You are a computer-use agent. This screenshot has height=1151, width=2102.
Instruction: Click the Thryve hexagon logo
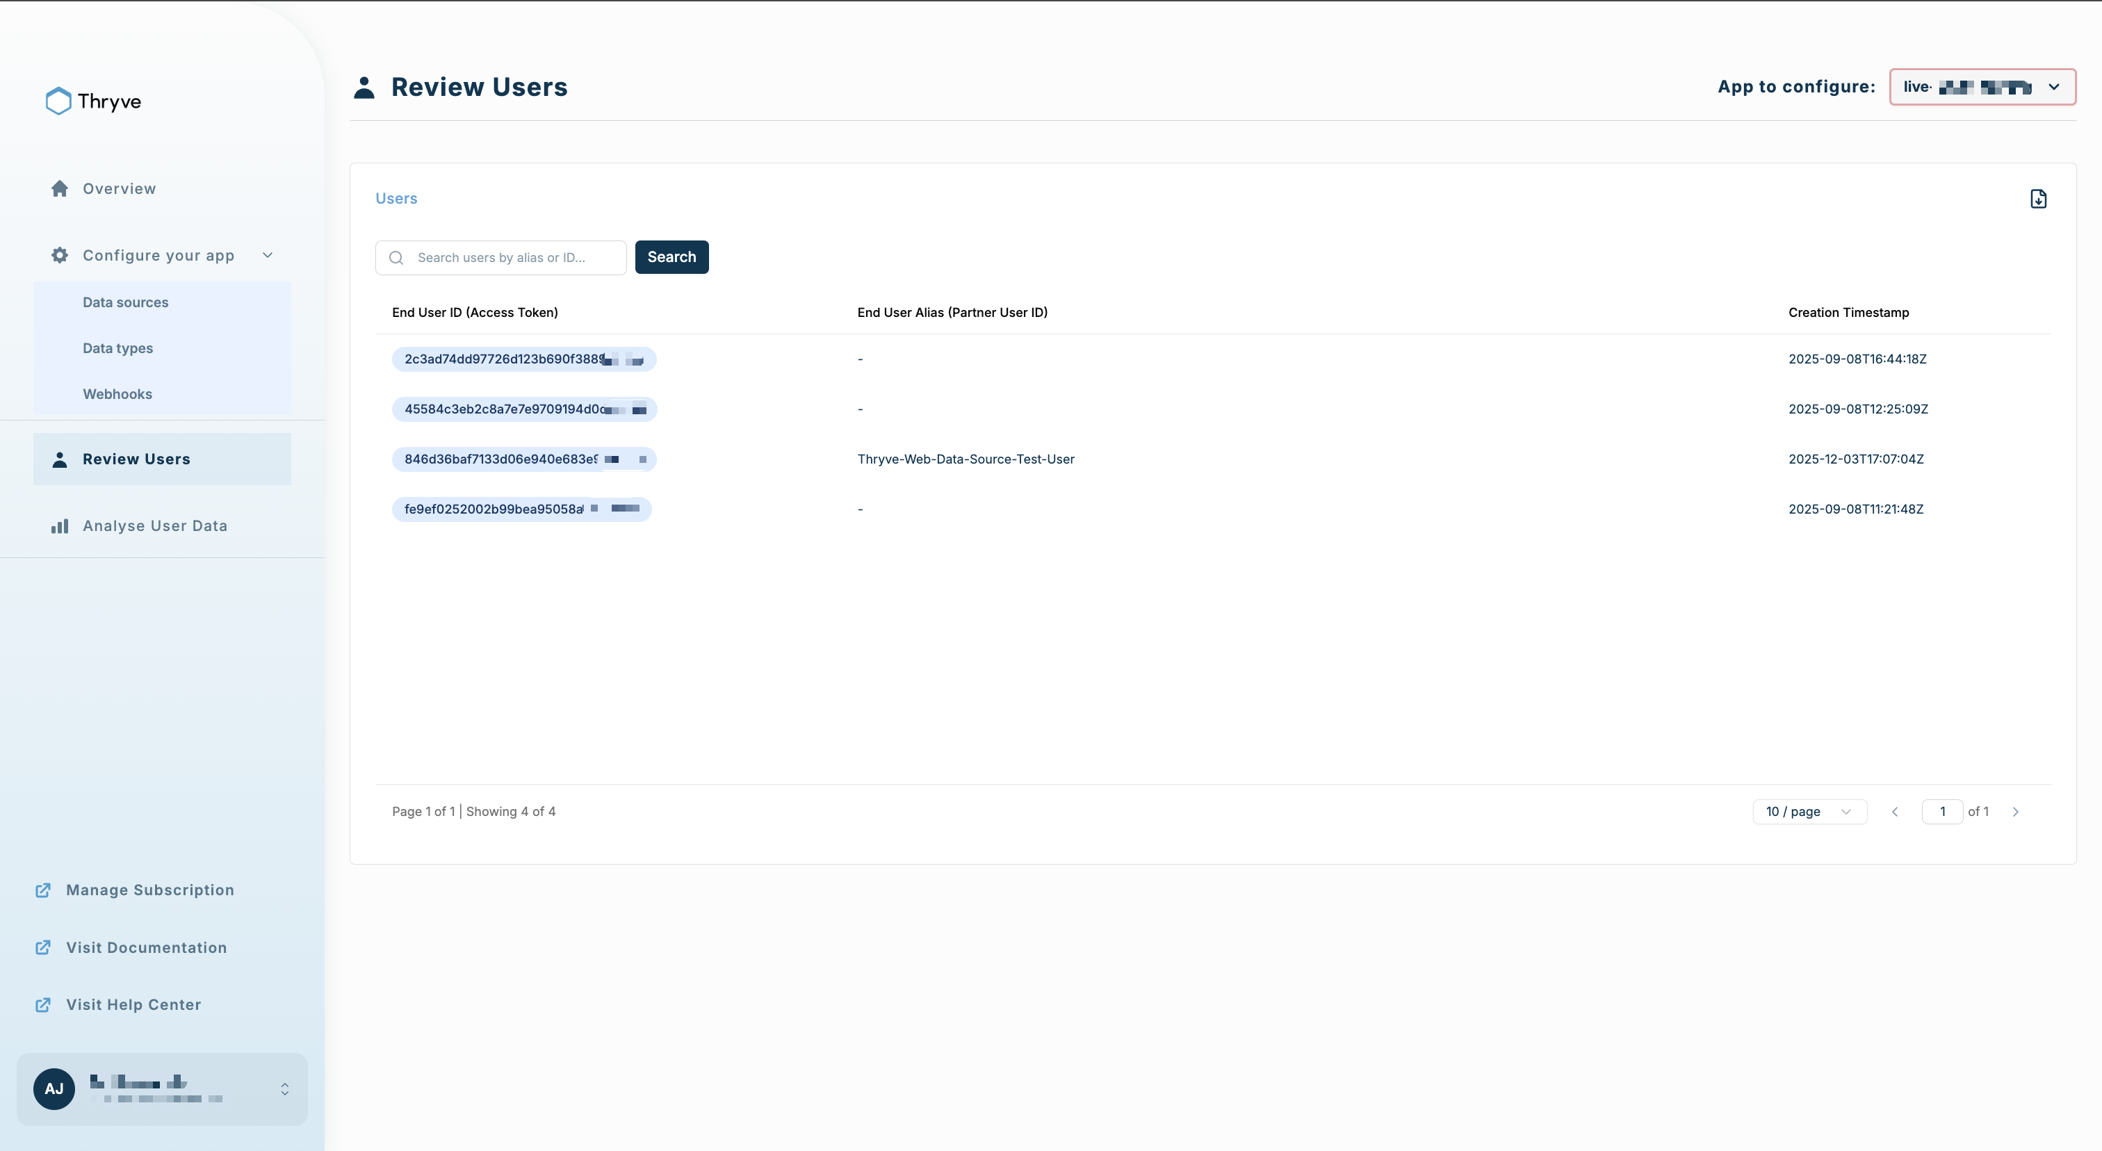click(58, 101)
